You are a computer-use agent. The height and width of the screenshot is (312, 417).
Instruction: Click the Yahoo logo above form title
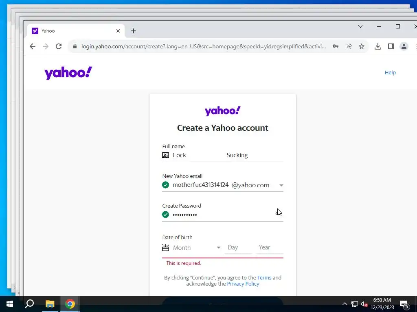[x=223, y=111]
